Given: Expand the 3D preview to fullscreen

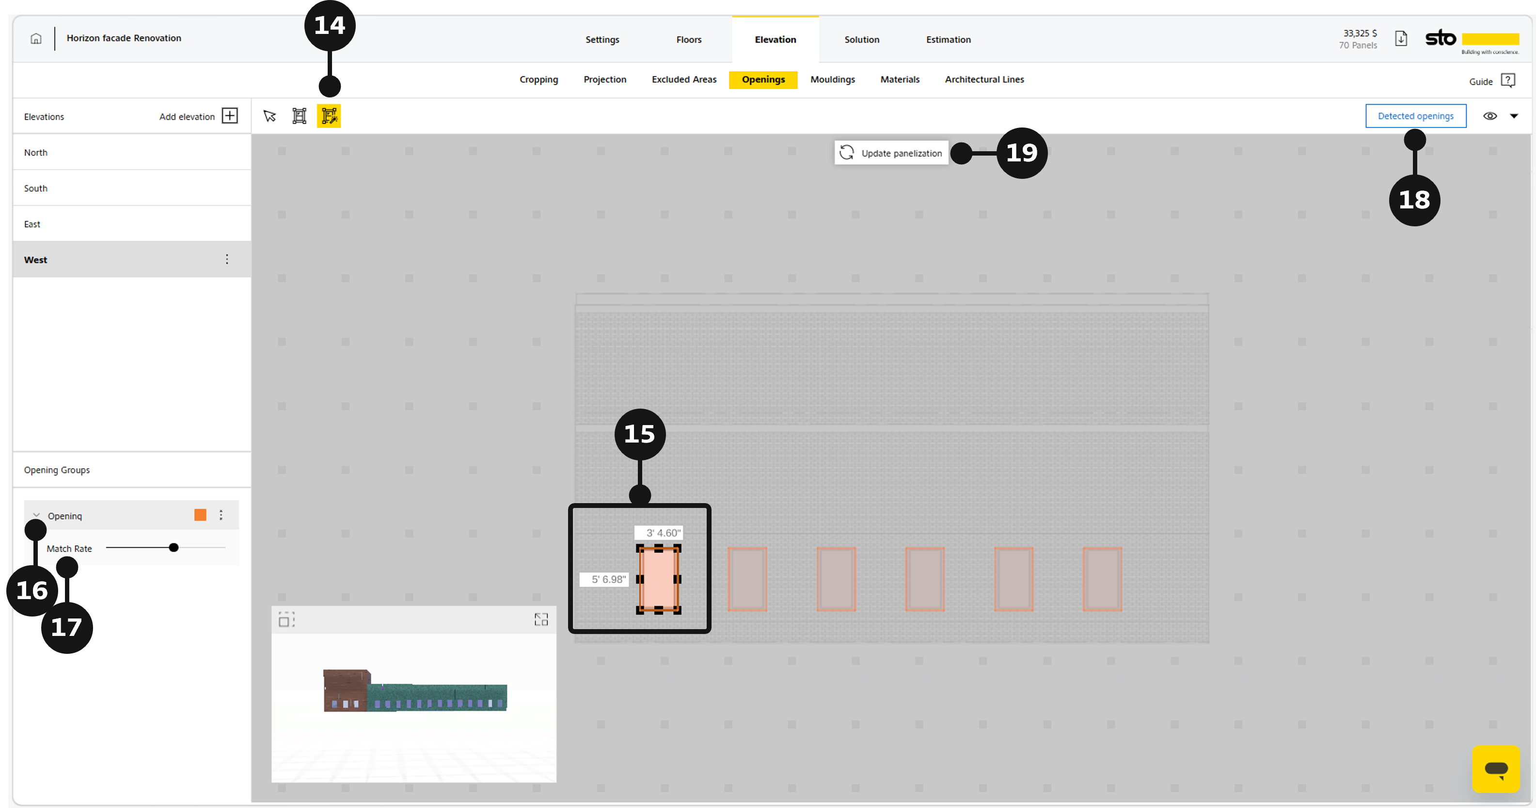Looking at the screenshot, I should point(541,619).
